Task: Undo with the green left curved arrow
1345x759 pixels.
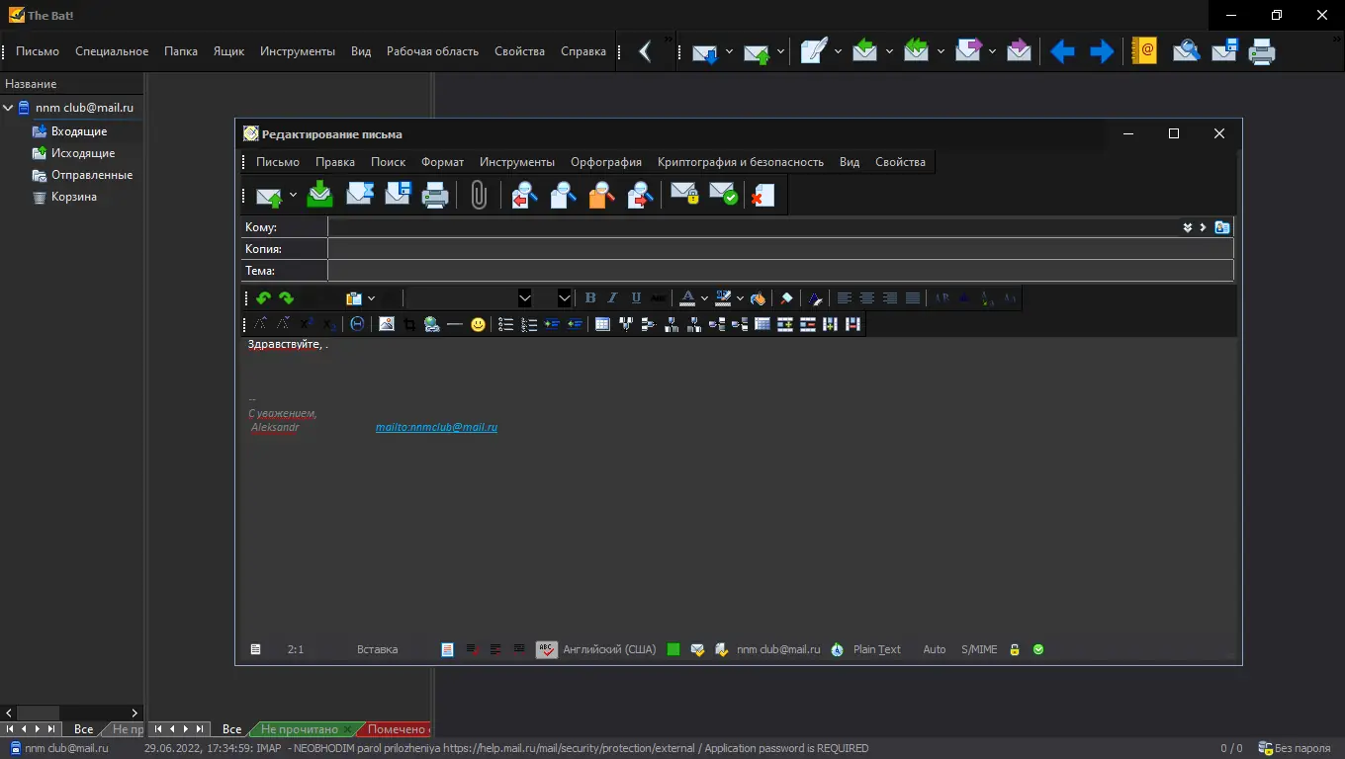Action: (x=263, y=298)
